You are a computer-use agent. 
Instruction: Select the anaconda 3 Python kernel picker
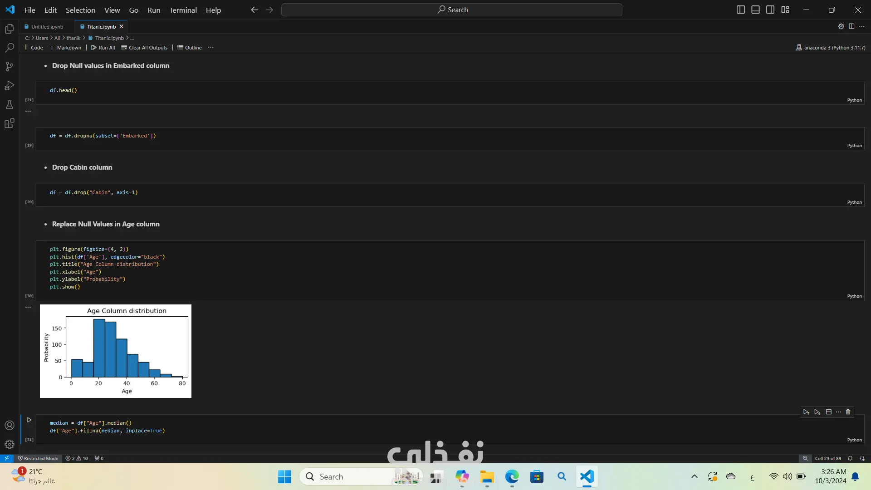[x=830, y=48]
